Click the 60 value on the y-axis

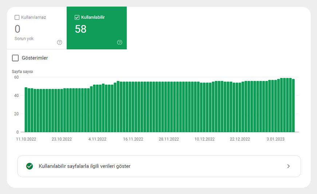(x=16, y=77)
